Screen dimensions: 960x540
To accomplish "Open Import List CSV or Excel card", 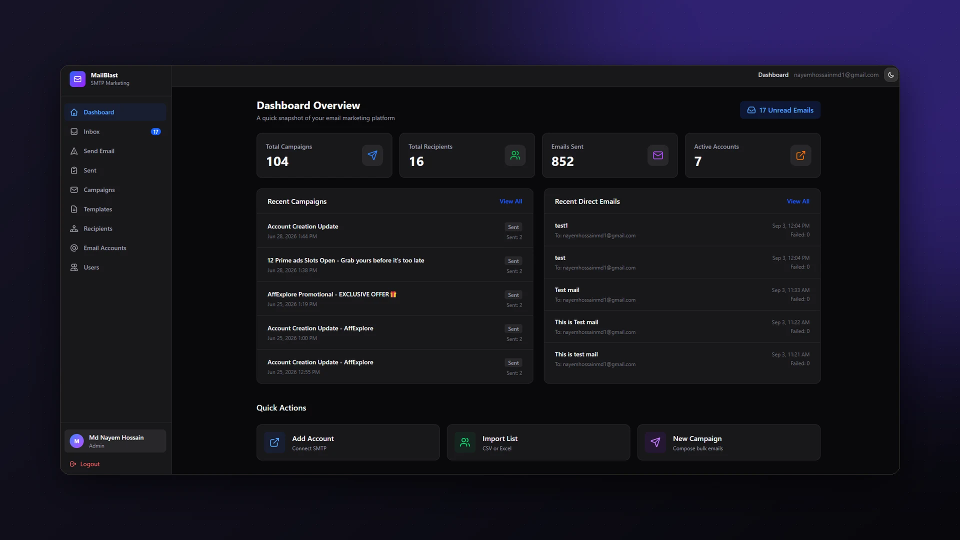I will pos(538,442).
